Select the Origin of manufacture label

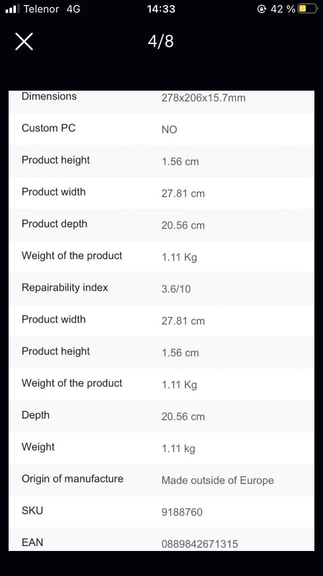pos(72,479)
